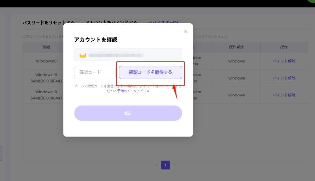Screen dimensions: 315x181
Task: Click バインド解除 in the second device row
Action: (284, 78)
